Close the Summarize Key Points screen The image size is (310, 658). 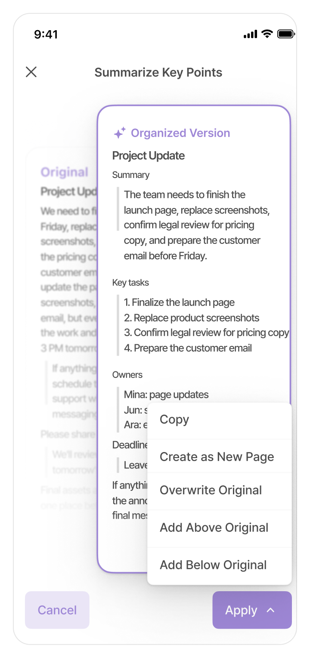coord(31,72)
